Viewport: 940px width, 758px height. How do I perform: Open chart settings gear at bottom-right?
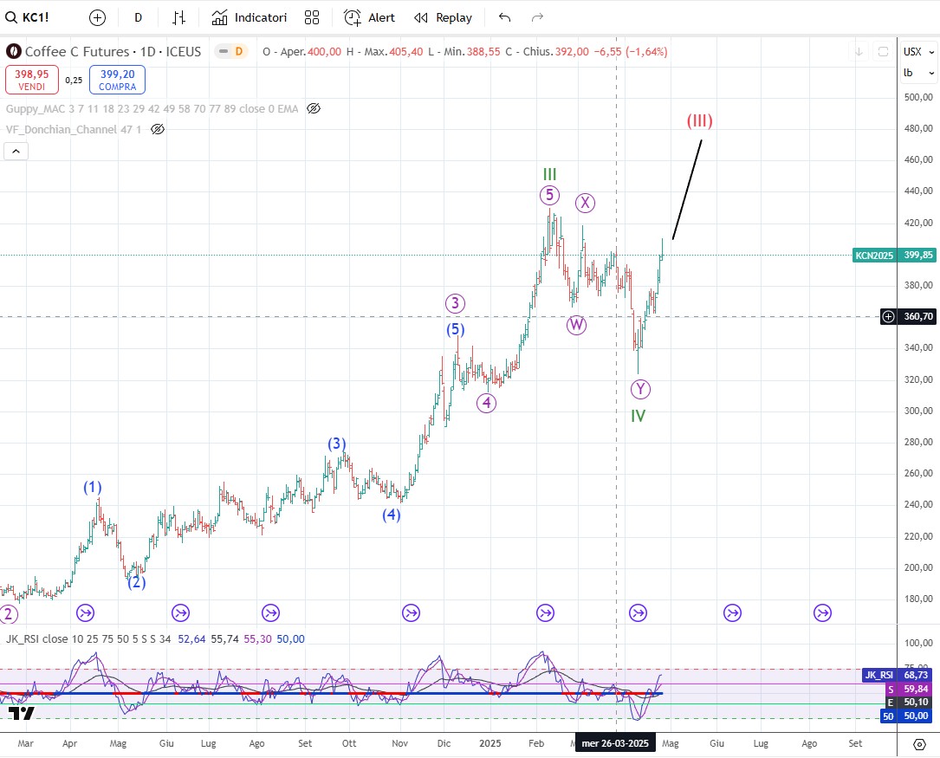pos(920,744)
